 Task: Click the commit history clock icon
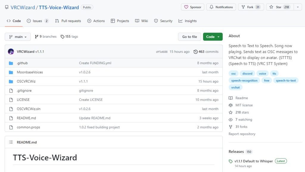tap(195, 52)
